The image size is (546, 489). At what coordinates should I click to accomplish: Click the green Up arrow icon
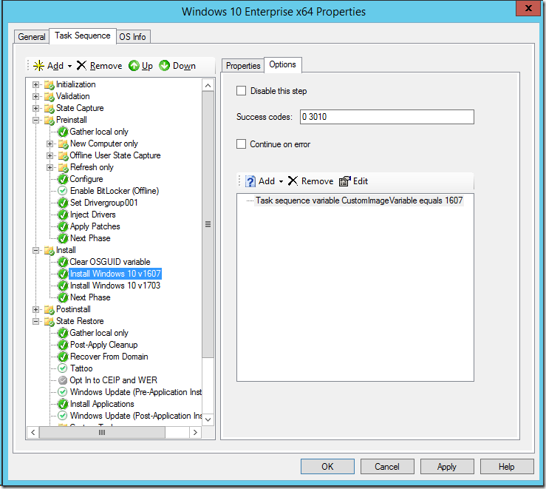tap(134, 66)
